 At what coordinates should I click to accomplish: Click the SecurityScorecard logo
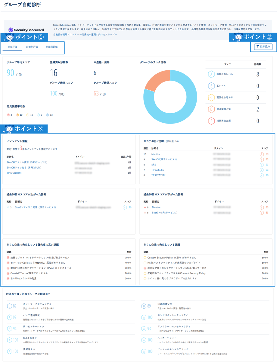pos(26,30)
